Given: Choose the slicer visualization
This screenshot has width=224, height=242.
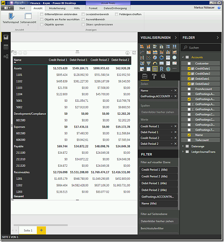Looking at the screenshot, I should click(142, 69).
